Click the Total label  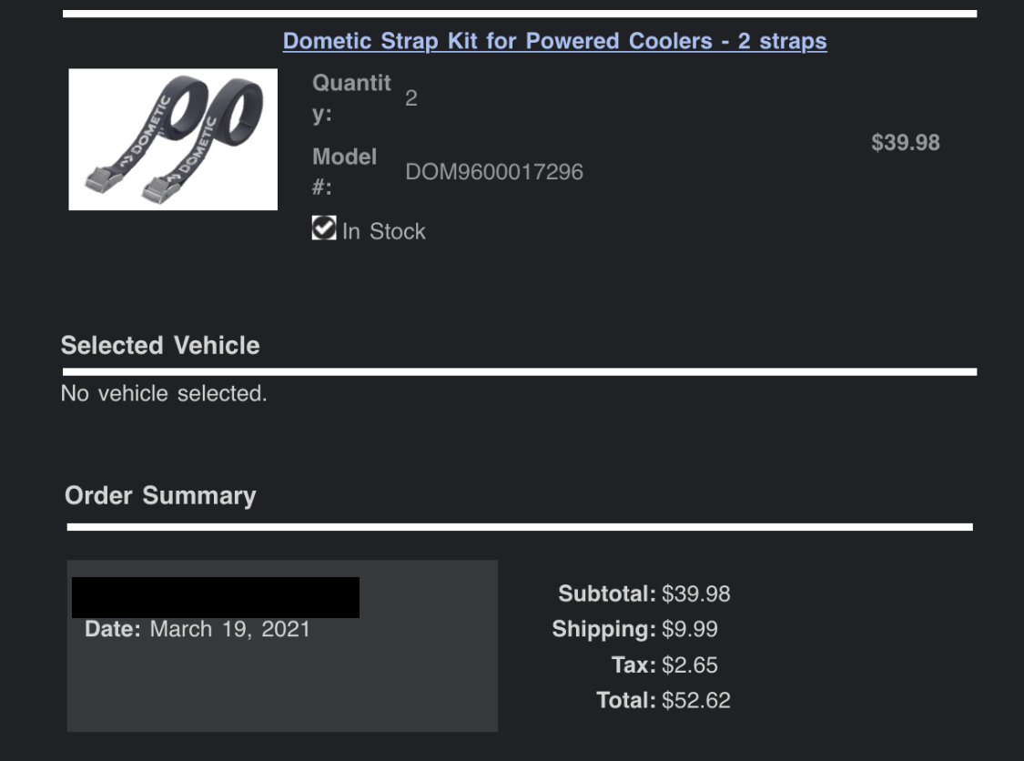625,700
